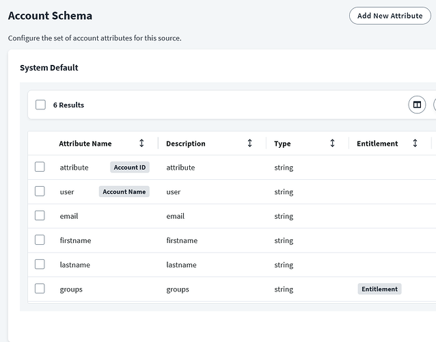Check the attribute row checkbox
Screen dimensions: 436x342
click(x=40, y=167)
